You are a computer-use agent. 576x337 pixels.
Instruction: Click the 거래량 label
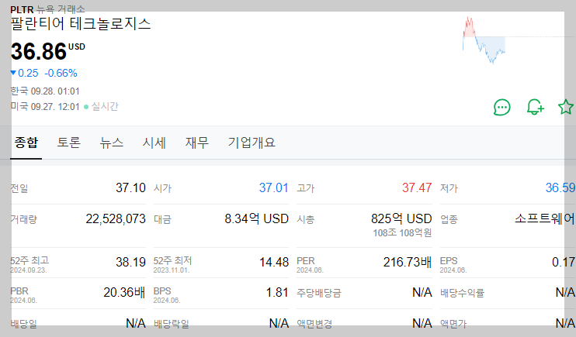tap(24, 220)
